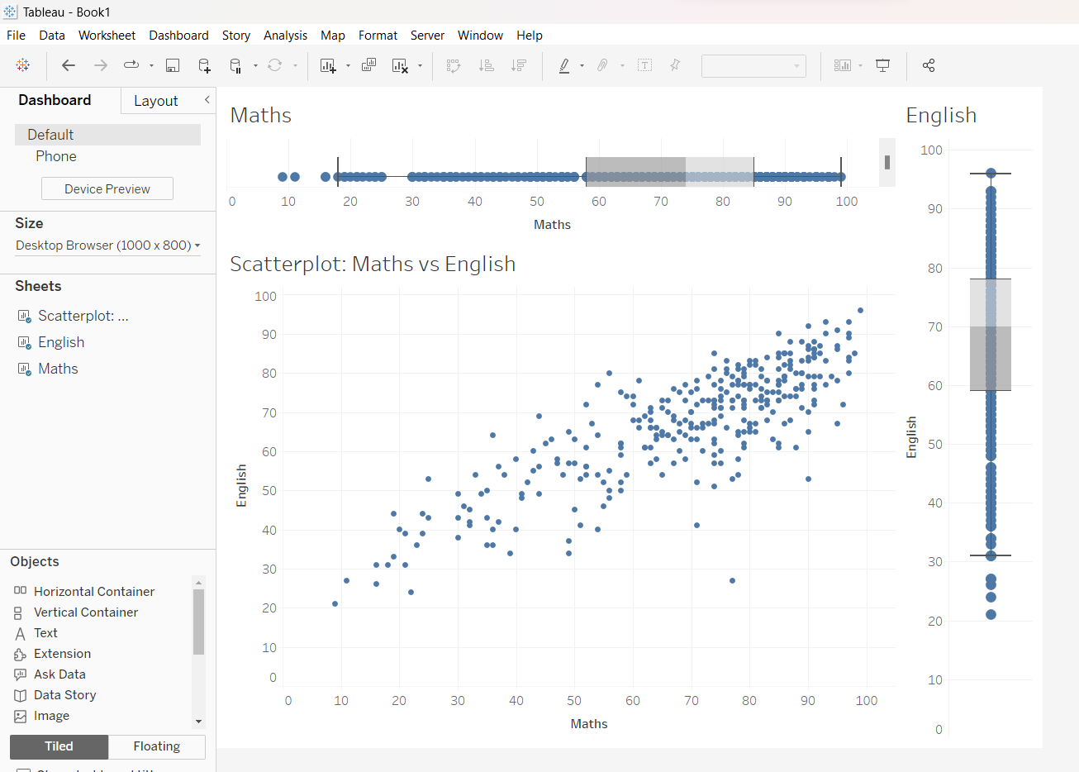Click the Objects list scrollbar down arrow
Viewport: 1079px width, 772px height.
198,722
